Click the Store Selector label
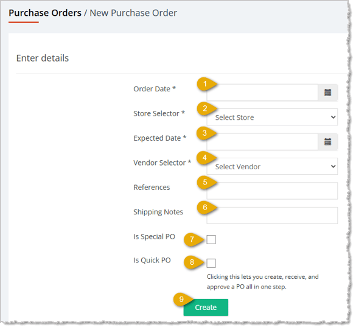Screen dimensions: 356x330 [x=159, y=114]
